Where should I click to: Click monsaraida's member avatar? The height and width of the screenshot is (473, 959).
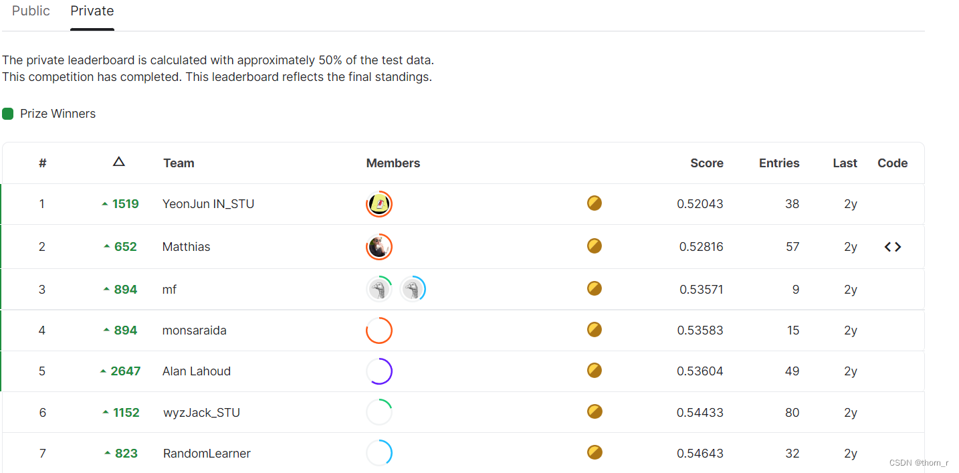379,330
